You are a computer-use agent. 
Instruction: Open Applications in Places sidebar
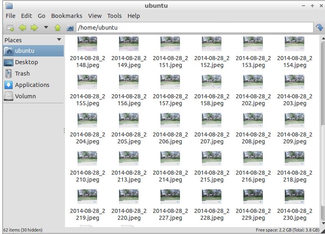33,85
